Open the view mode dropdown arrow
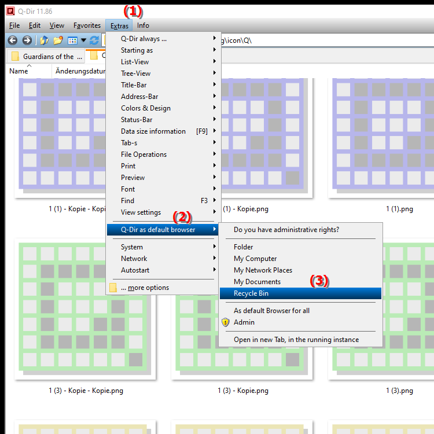This screenshot has height=434, width=434. (83, 41)
